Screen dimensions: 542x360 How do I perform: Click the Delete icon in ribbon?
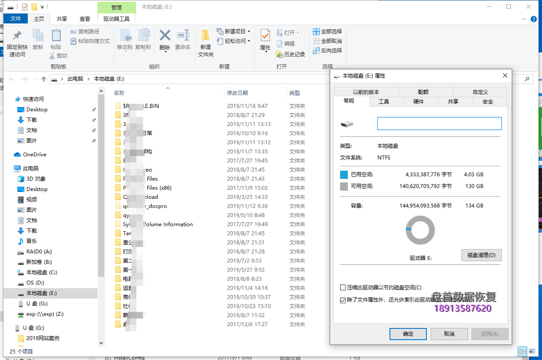(x=165, y=37)
